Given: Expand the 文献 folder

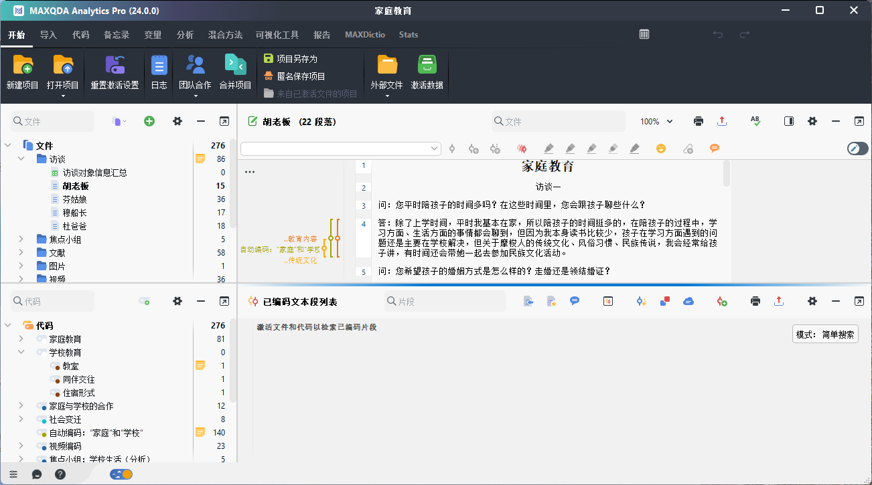Looking at the screenshot, I should coord(22,252).
